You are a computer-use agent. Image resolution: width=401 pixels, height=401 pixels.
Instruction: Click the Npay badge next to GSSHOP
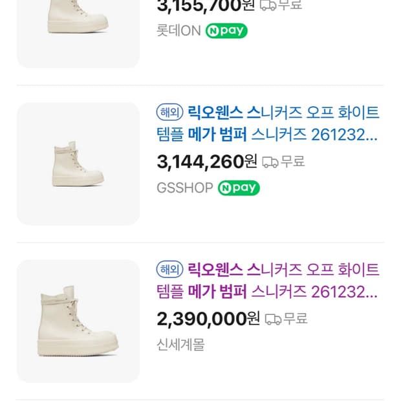pos(239,188)
